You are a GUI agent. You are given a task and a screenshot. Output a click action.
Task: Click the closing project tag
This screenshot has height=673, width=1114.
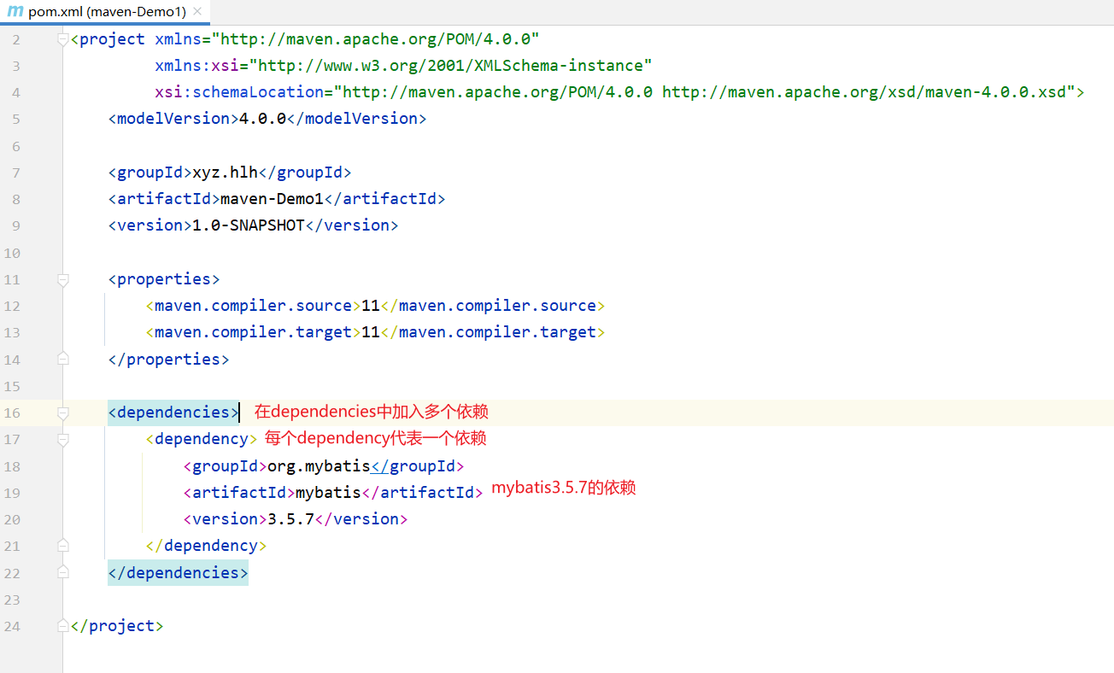(117, 626)
